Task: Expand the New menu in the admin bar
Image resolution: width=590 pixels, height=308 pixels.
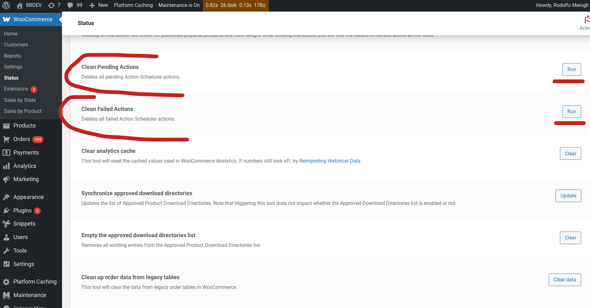Action: tap(98, 5)
